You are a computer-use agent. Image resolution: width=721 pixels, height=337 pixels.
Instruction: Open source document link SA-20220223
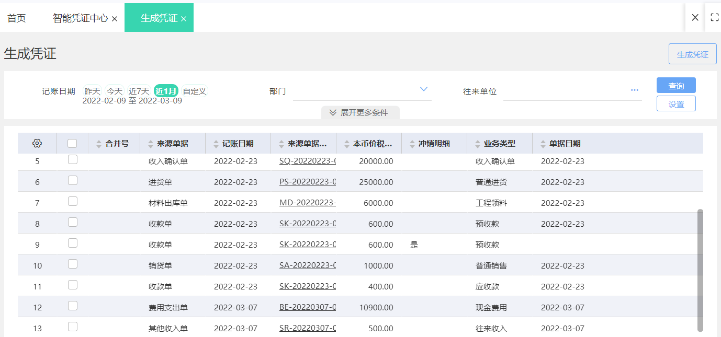tap(308, 265)
